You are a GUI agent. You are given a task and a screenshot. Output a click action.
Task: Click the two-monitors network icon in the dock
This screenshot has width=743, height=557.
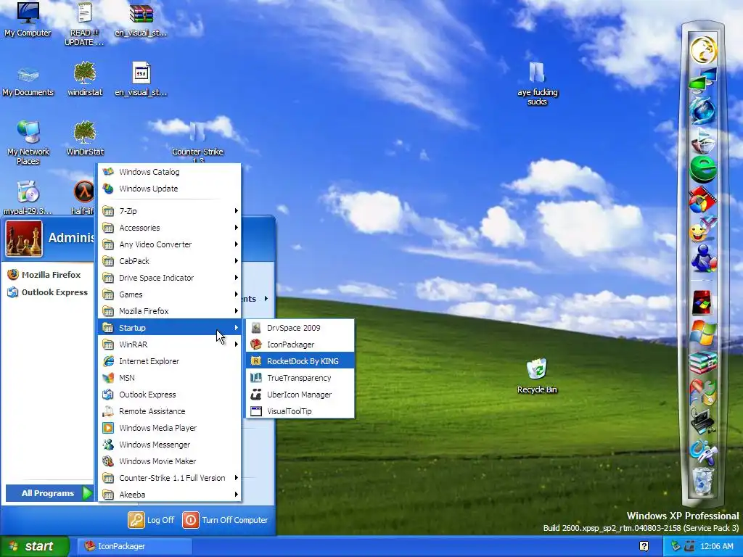coord(702,80)
